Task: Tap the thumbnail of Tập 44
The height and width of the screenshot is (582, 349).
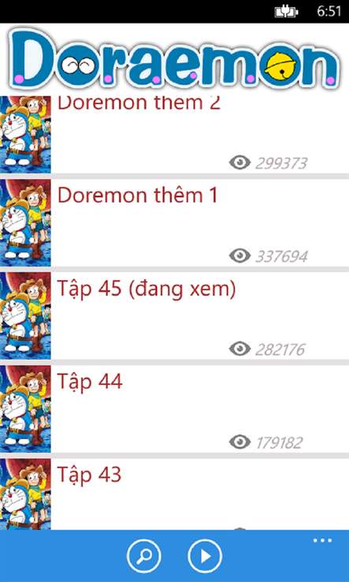Action: 25,409
